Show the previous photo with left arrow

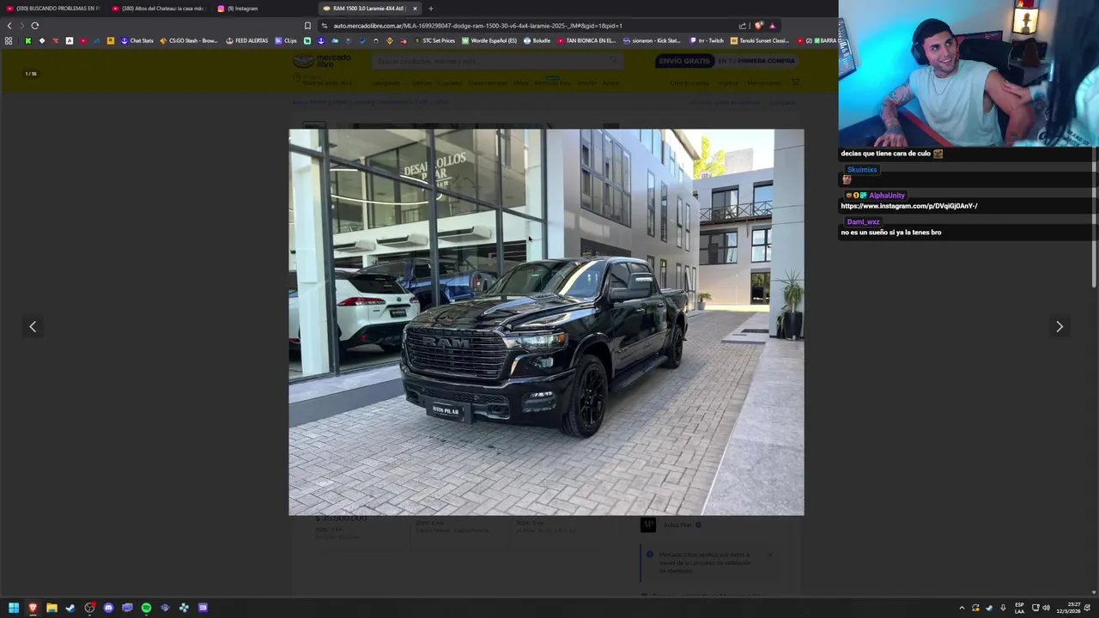coord(33,326)
